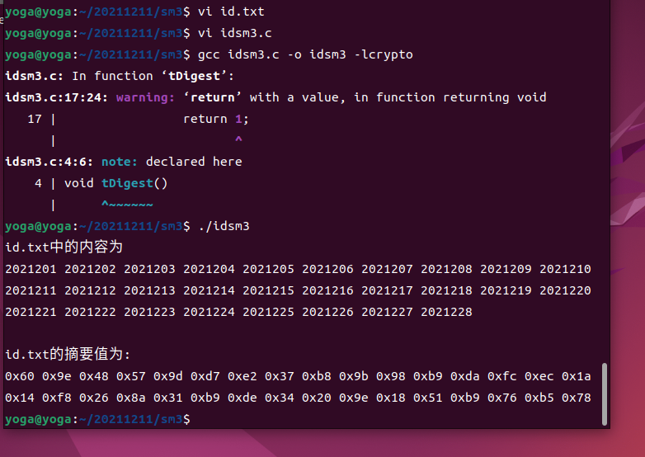Click the 'idsm3.c:17:24:' location text
This screenshot has height=457, width=645.
[x=56, y=97]
